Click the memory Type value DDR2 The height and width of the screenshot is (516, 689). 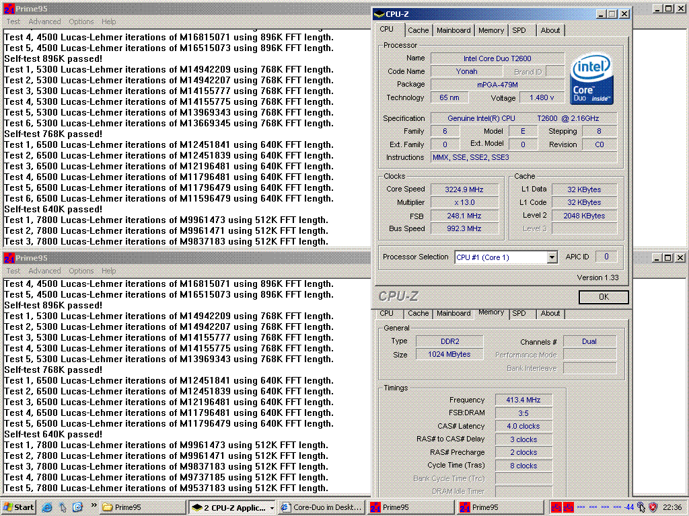pyautogui.click(x=449, y=341)
